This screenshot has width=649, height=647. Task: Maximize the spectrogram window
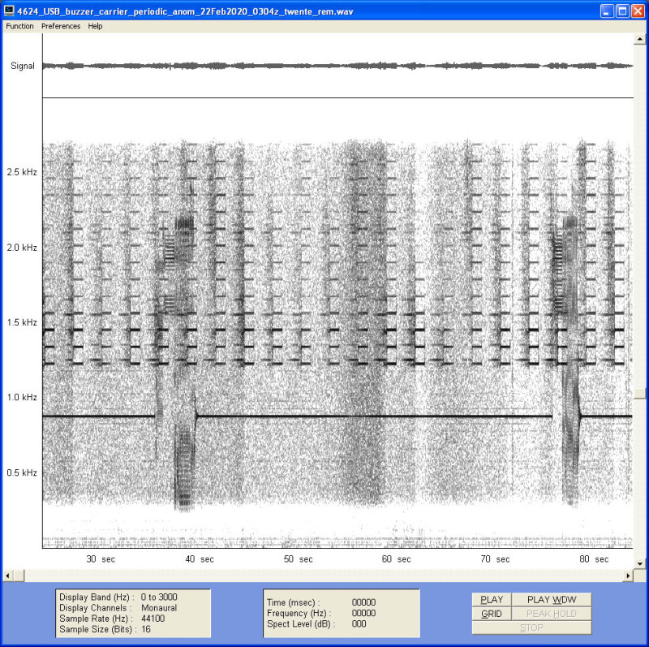[x=622, y=11]
